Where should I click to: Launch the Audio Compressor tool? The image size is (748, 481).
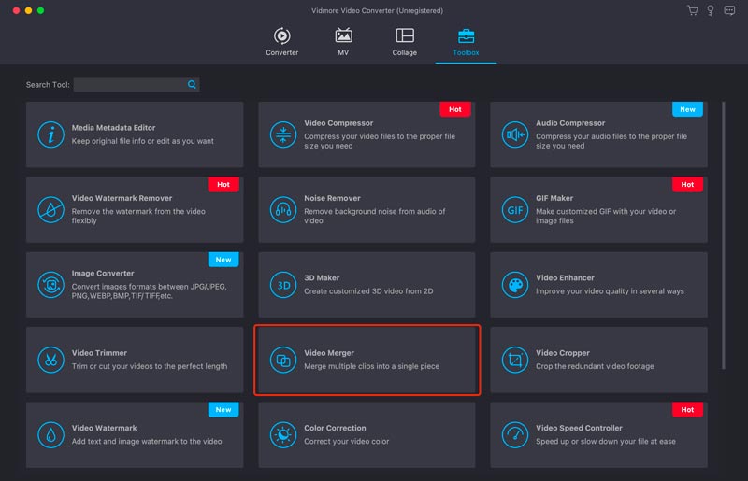[x=598, y=134]
